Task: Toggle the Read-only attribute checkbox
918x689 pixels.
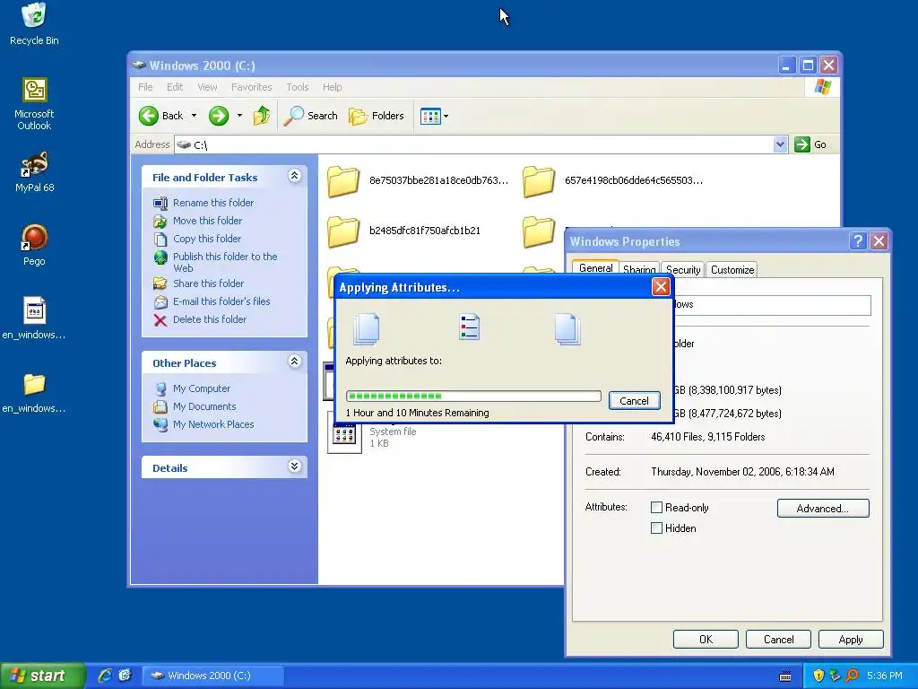Action: click(x=657, y=508)
